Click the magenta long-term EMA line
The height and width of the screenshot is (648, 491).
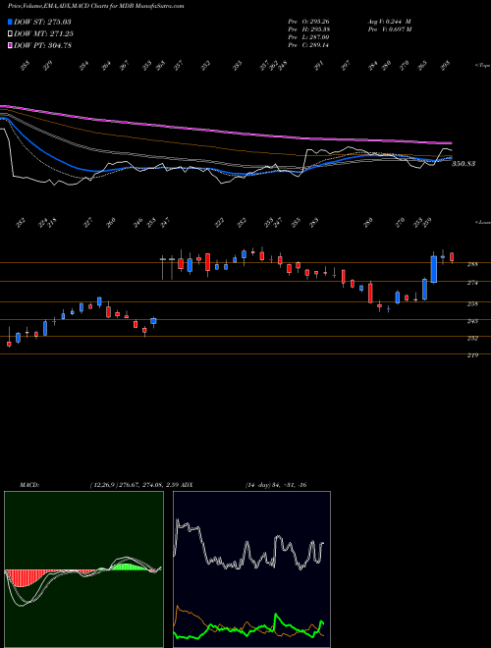point(226,131)
